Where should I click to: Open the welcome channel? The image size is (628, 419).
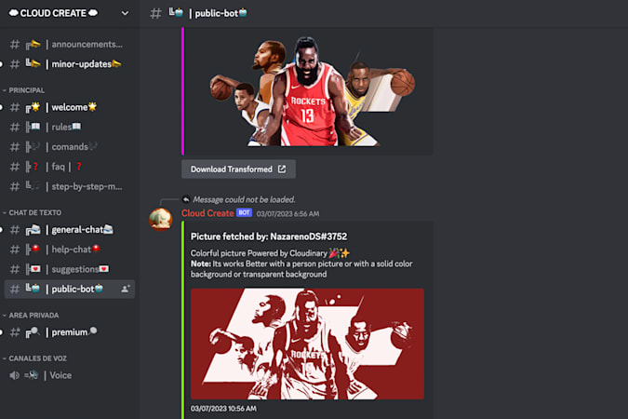[x=69, y=107]
